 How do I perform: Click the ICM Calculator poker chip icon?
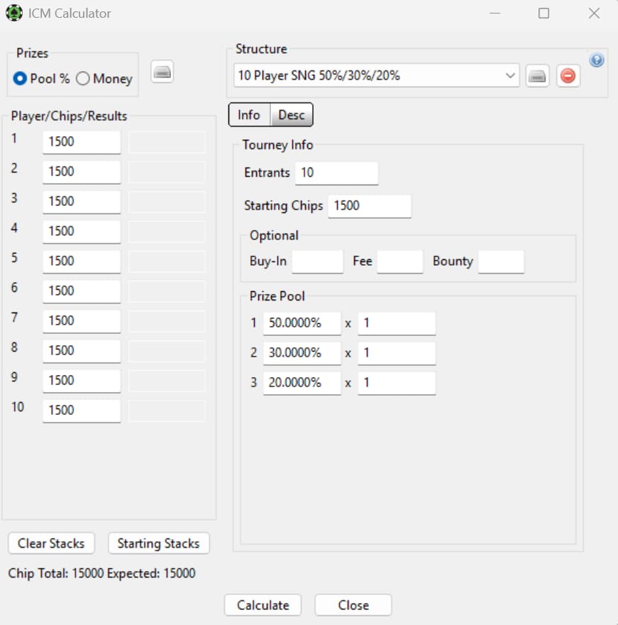tap(14, 13)
